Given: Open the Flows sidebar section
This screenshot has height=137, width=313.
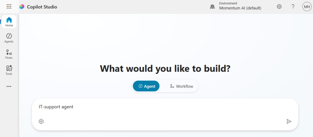Looking at the screenshot, I should click(9, 54).
